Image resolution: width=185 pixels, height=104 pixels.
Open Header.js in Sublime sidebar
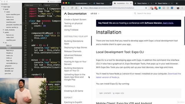[10, 53]
